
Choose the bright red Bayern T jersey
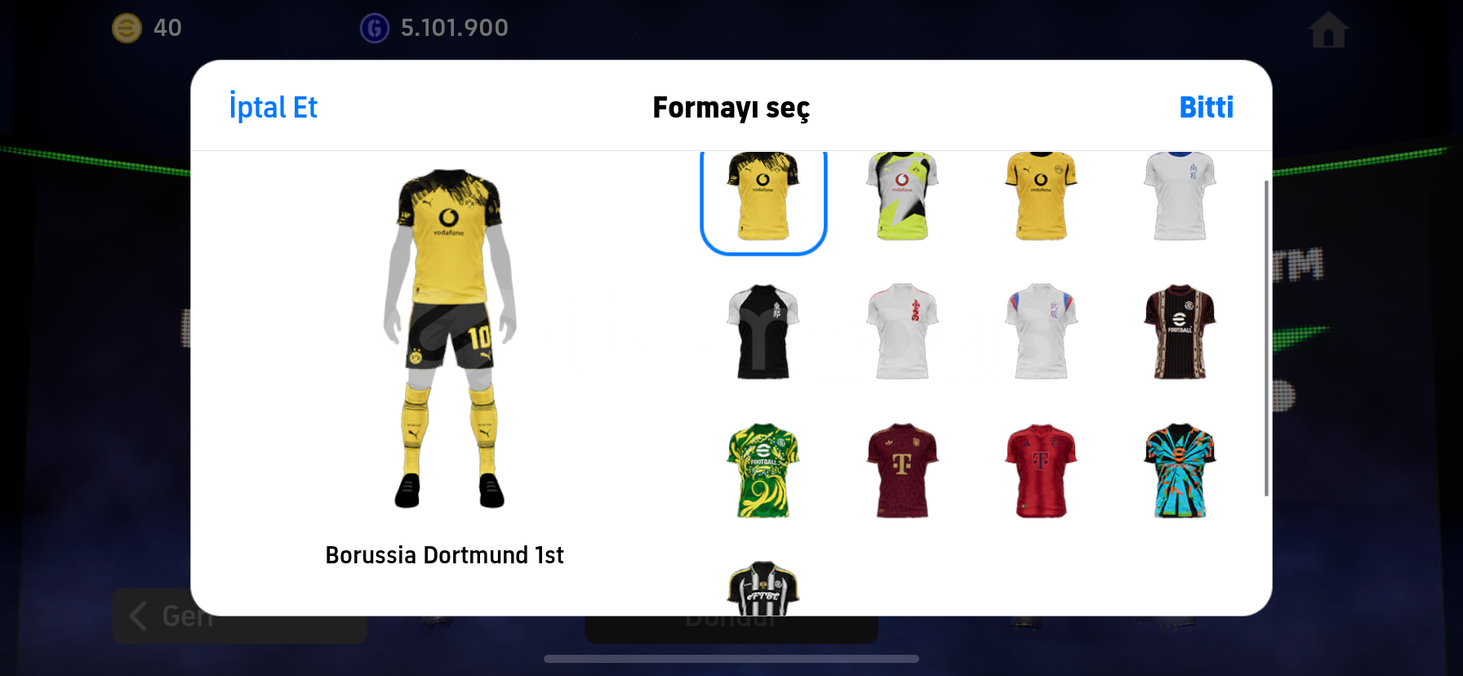coord(1041,470)
